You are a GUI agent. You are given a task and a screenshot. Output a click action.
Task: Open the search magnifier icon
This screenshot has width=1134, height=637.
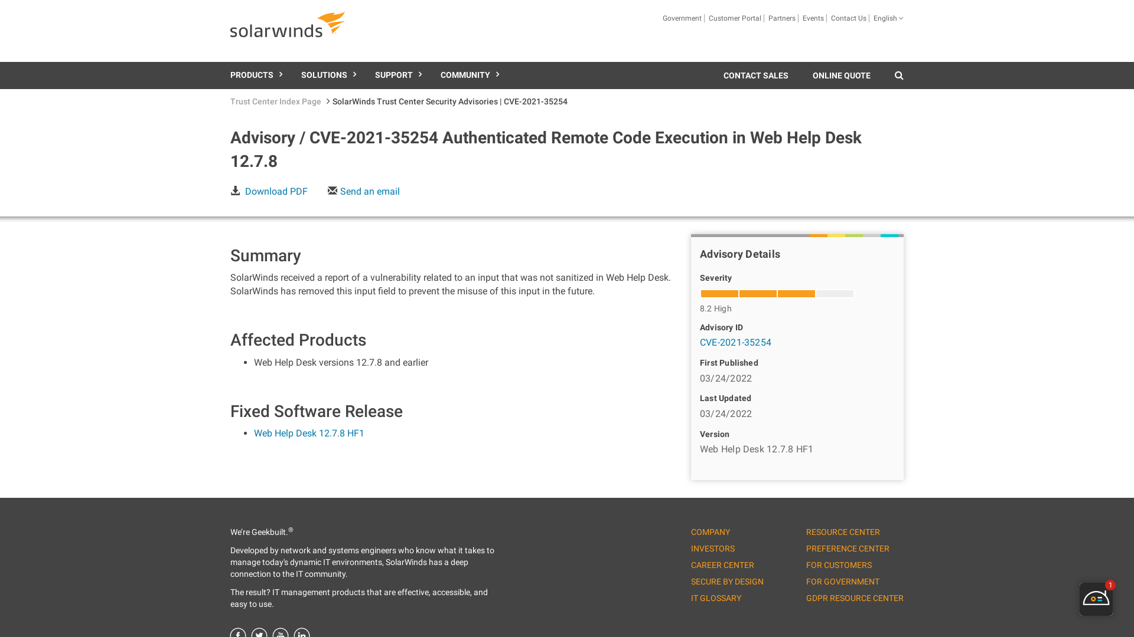(x=899, y=75)
